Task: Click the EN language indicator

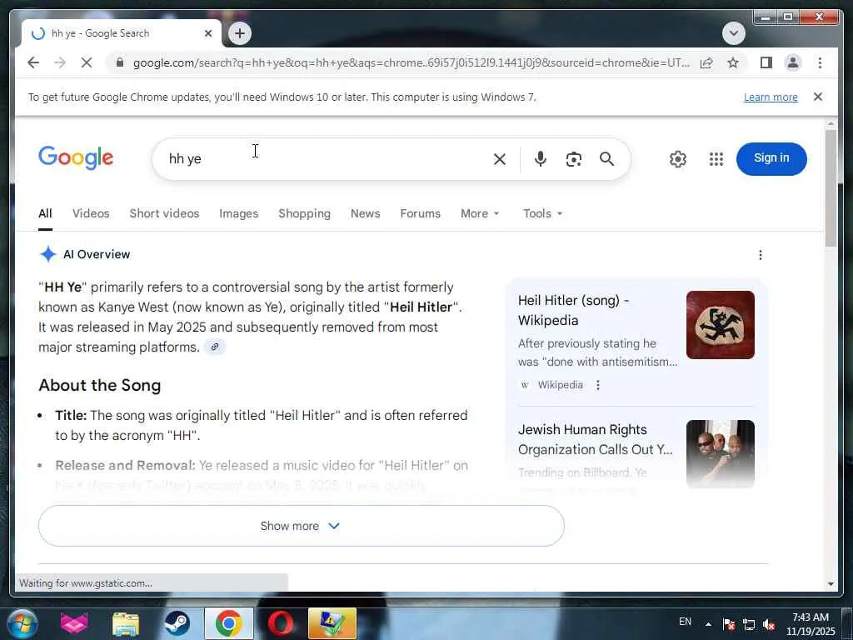Action: [x=685, y=622]
